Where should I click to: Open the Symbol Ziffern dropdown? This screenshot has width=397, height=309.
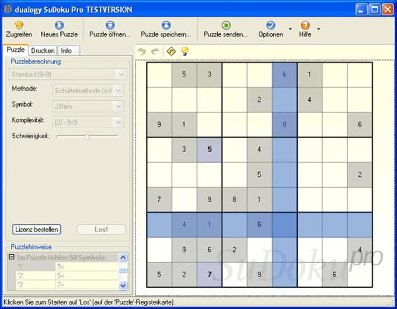tap(88, 107)
